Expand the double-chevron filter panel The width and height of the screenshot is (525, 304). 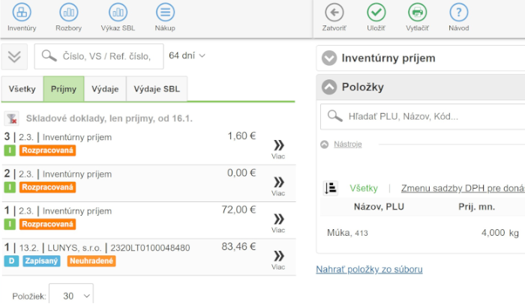15,56
